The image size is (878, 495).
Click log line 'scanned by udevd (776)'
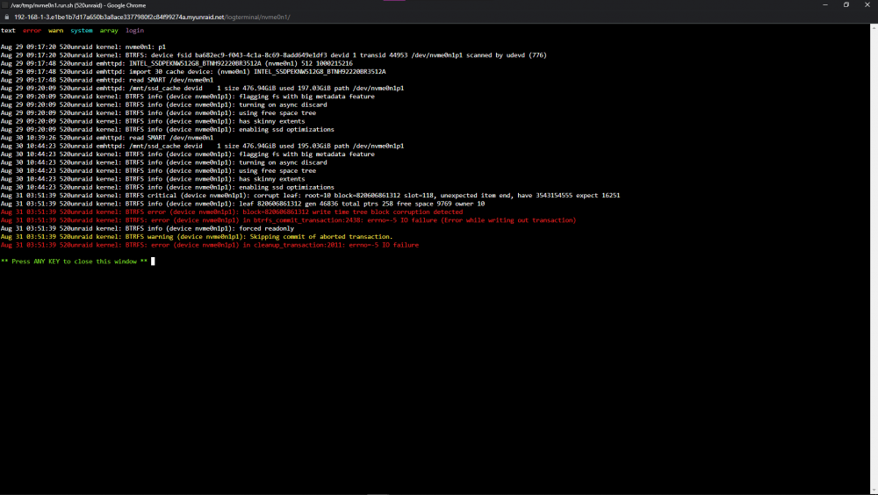click(x=273, y=55)
